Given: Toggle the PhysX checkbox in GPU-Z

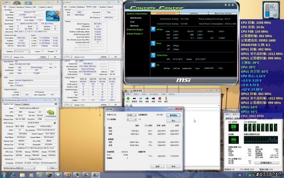Looking at the screenshot, I should [34, 163].
